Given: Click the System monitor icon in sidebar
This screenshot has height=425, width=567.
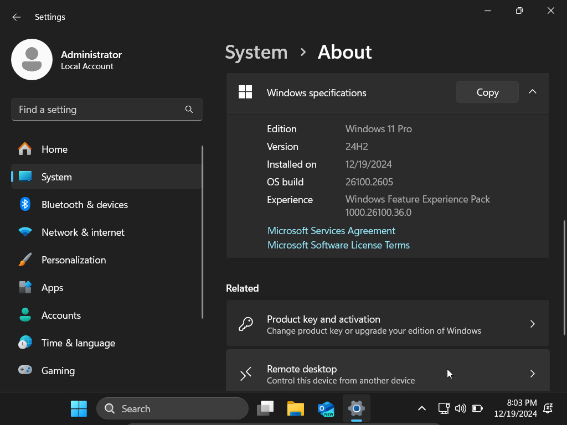Looking at the screenshot, I should coord(25,177).
